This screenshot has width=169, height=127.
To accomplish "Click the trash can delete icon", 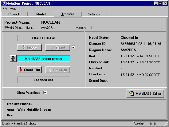I will [13, 58].
